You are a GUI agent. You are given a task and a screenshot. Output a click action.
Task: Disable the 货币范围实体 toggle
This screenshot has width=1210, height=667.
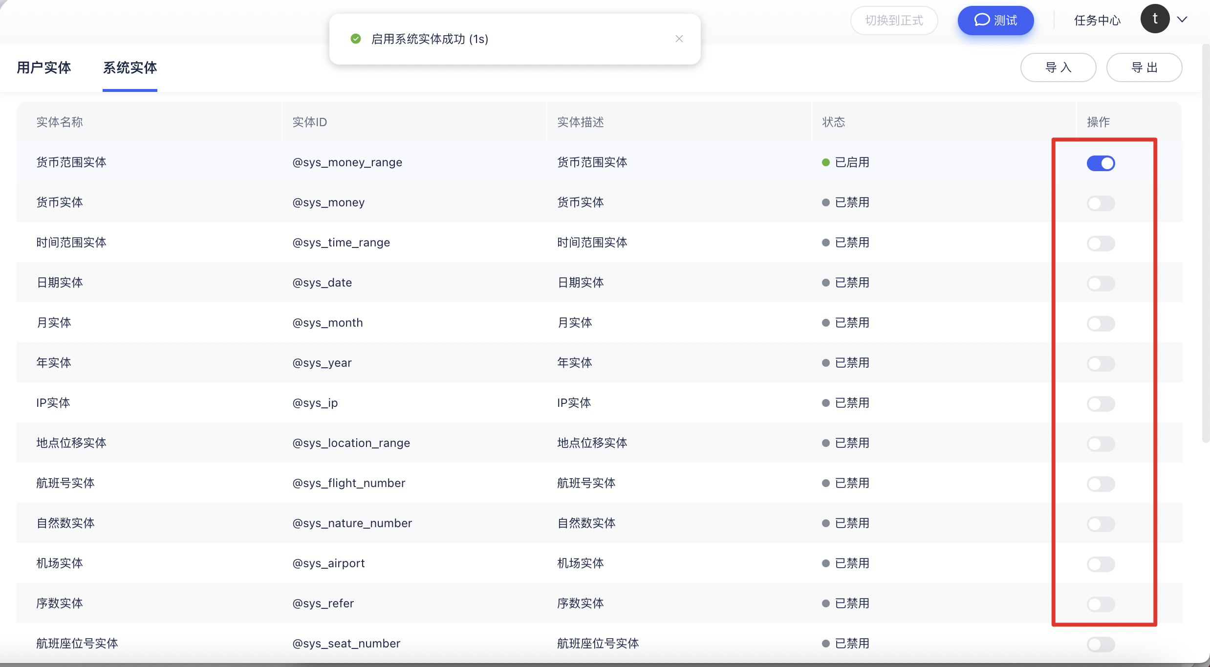(1101, 163)
